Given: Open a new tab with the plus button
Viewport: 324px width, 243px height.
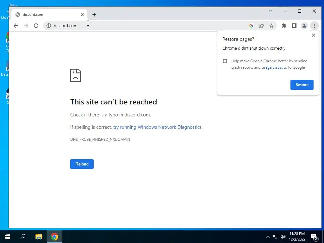Looking at the screenshot, I should [94, 15].
